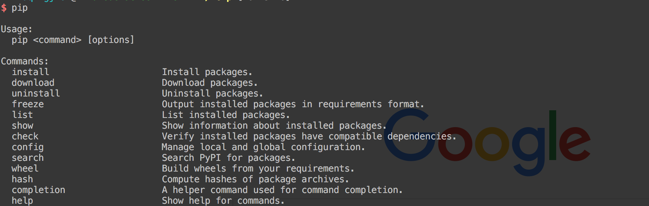
Task: Select the 'freeze' command text
Action: point(28,104)
